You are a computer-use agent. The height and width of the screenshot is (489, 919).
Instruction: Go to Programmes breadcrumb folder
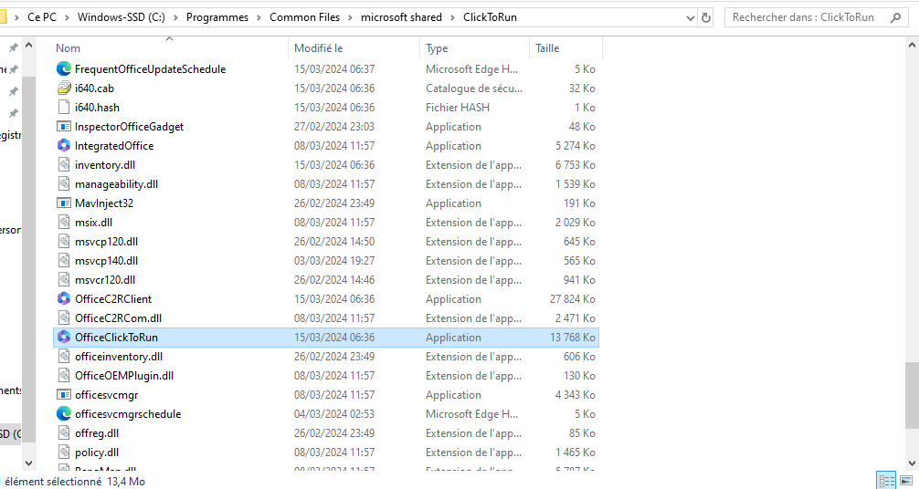click(x=217, y=17)
